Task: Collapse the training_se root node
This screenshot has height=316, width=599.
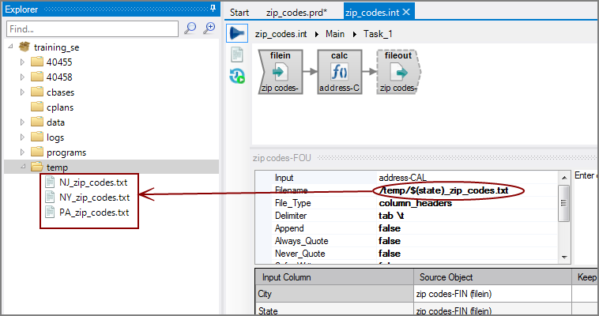Action: tap(11, 47)
